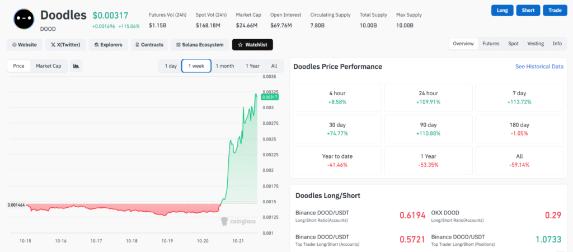Switch to the Futures tab
The height and width of the screenshot is (252, 573).
491,44
